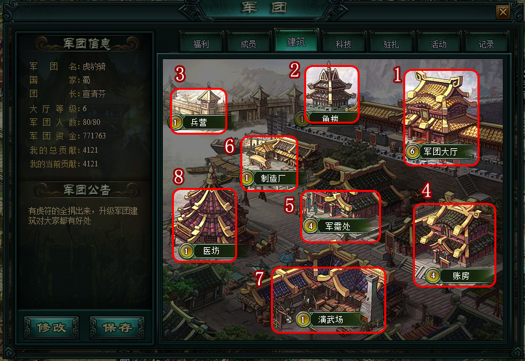Viewport: 525px width, 361px height.
Task: Open the 账房 treasury building
Action: (x=455, y=245)
